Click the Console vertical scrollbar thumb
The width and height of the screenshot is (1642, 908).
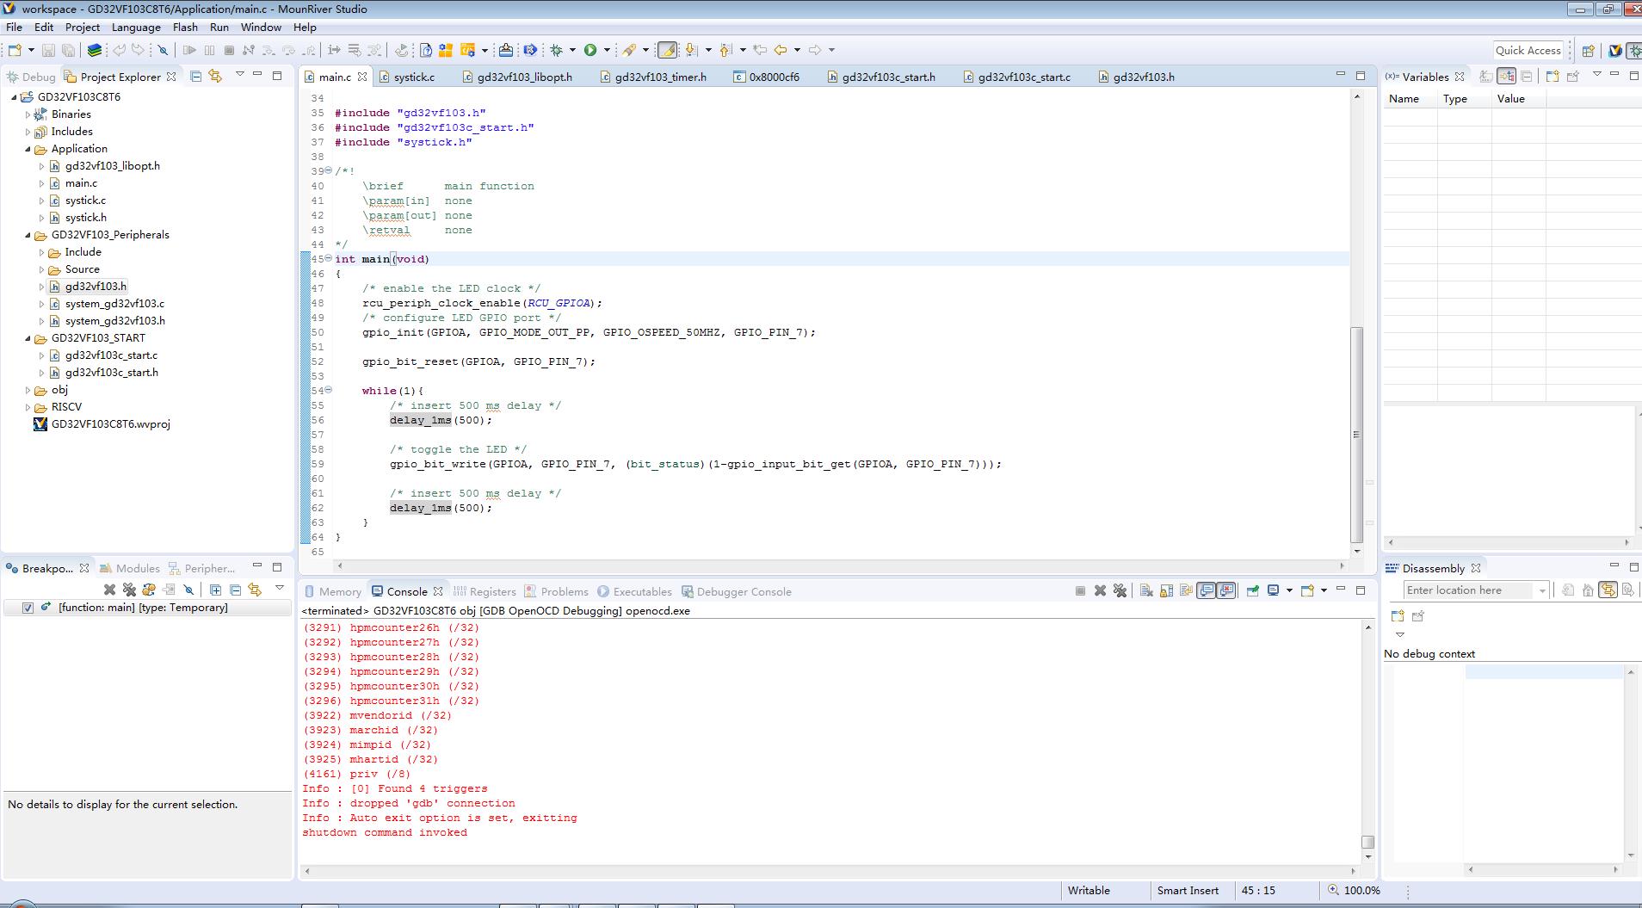[1367, 842]
